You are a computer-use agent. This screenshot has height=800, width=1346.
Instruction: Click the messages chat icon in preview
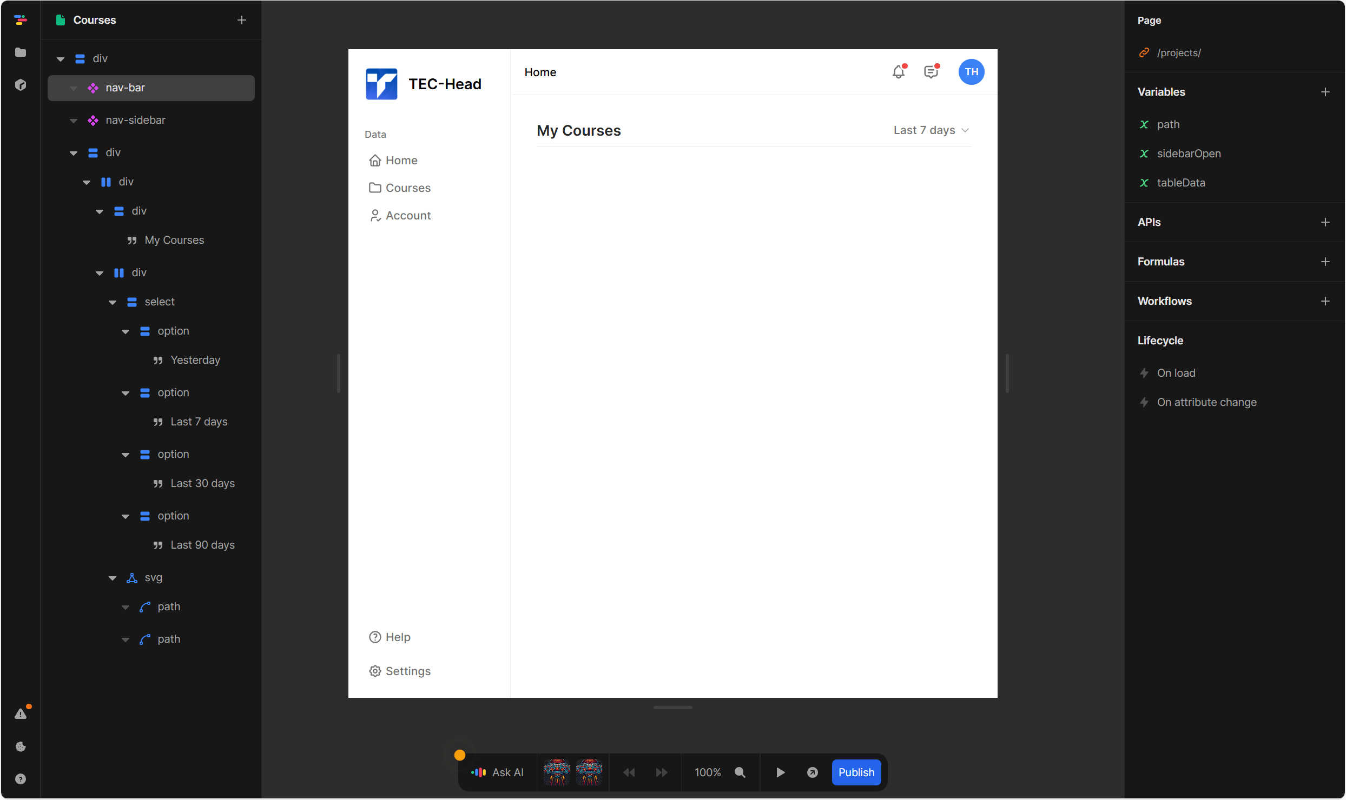[x=931, y=72]
